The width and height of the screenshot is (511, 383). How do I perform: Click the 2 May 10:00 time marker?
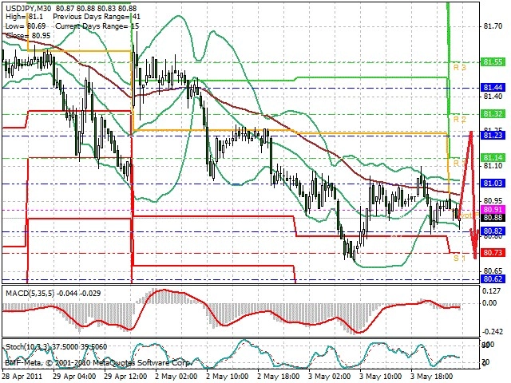point(228,377)
